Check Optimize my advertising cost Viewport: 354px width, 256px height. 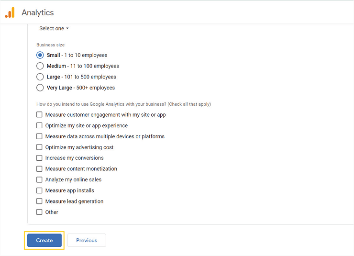point(39,147)
